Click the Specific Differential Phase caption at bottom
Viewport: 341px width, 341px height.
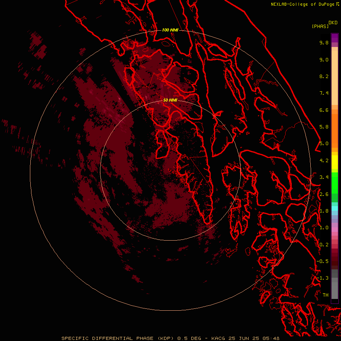coord(170,338)
